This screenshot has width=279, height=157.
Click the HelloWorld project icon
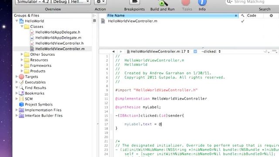coord(21,21)
